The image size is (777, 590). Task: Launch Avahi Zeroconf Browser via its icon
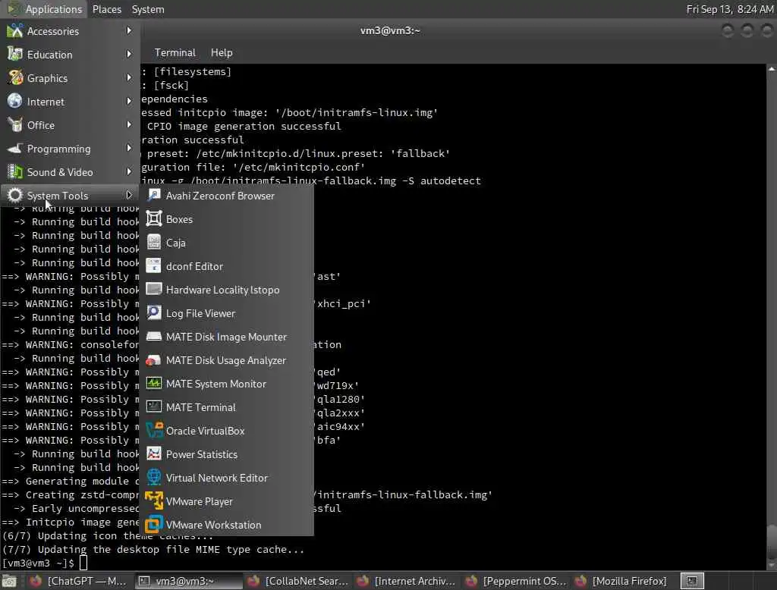(154, 195)
